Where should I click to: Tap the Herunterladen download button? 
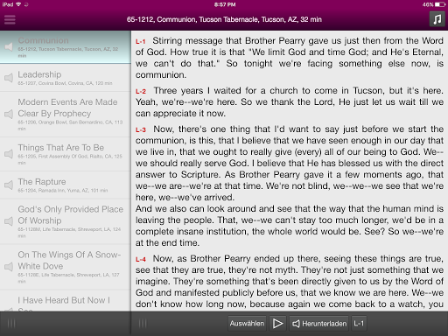point(319,324)
